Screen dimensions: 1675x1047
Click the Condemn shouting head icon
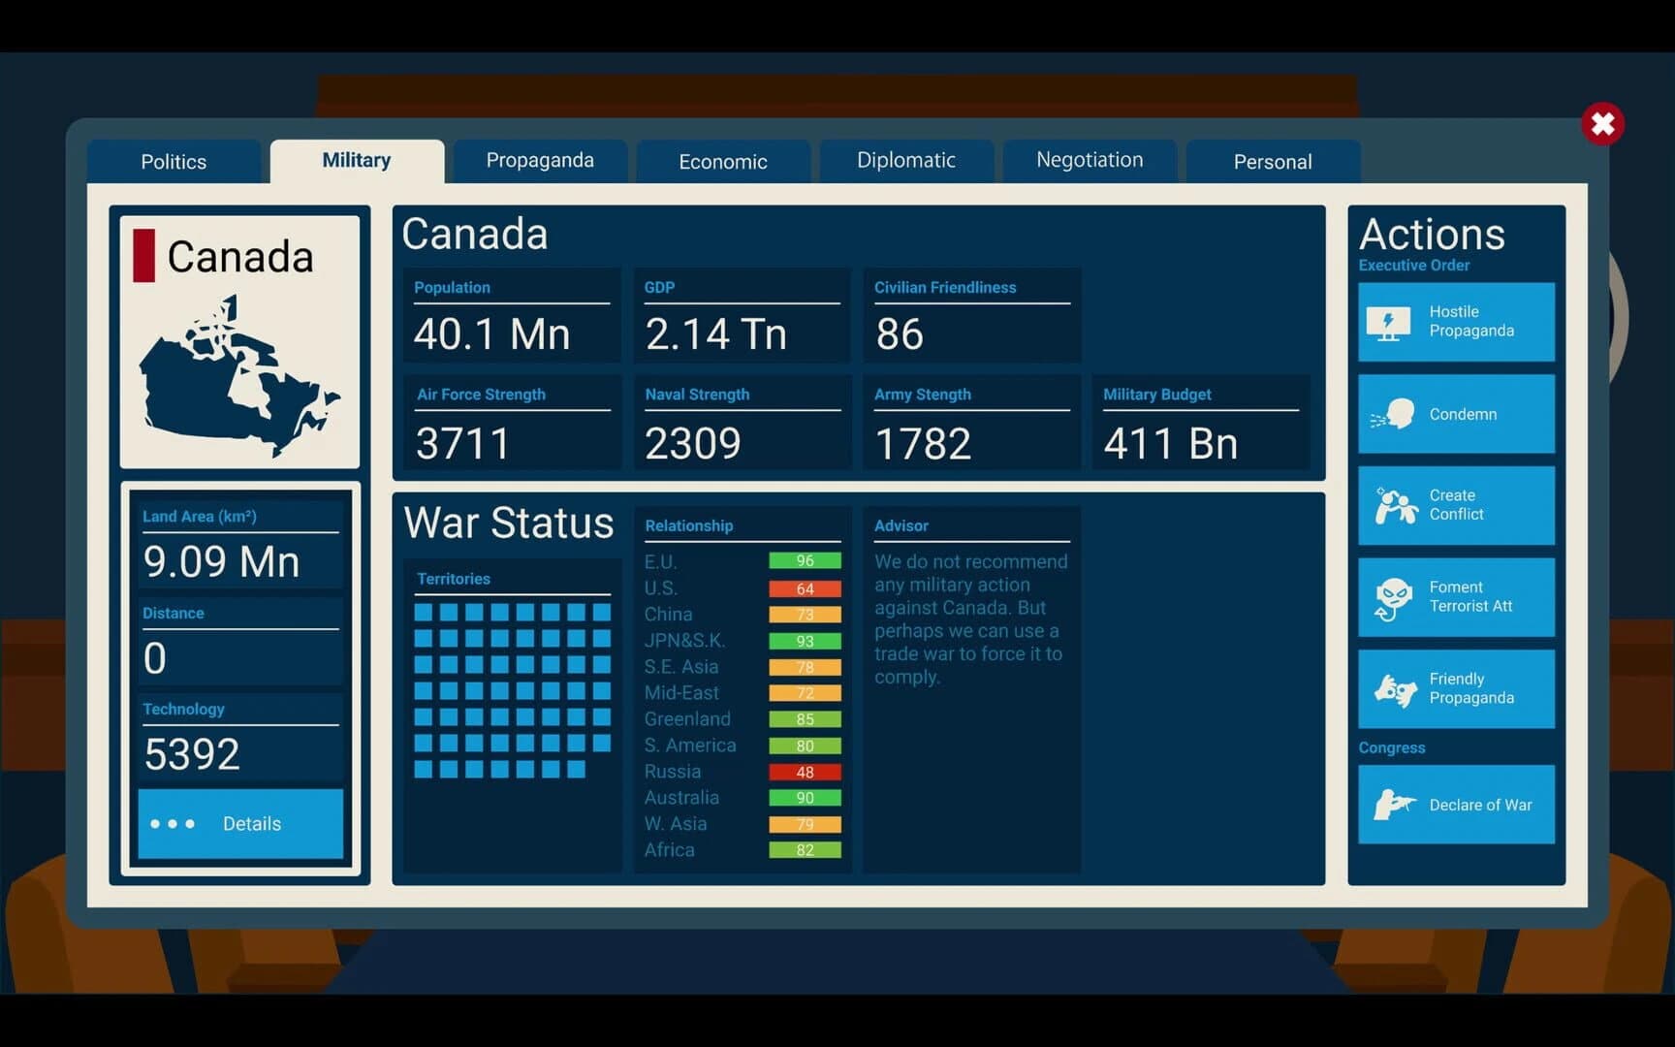click(1393, 414)
